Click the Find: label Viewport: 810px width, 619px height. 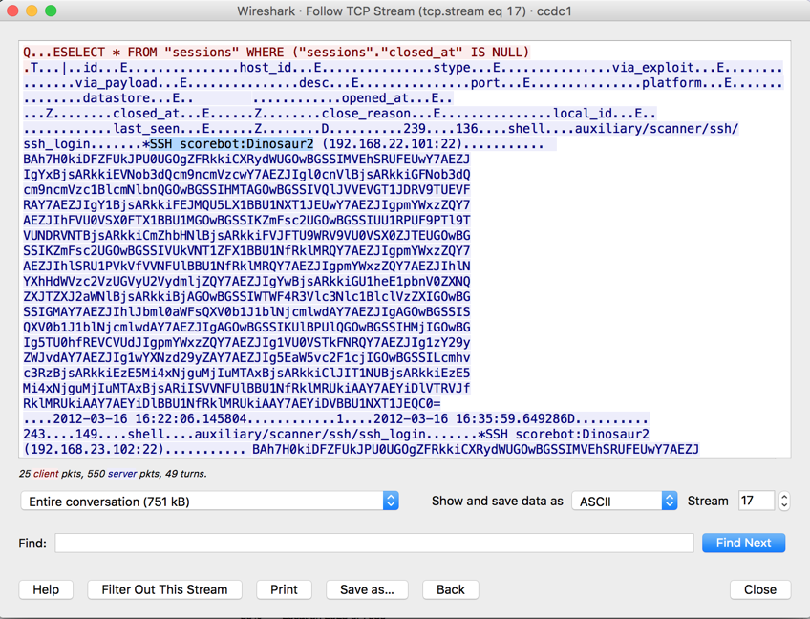pyautogui.click(x=32, y=543)
